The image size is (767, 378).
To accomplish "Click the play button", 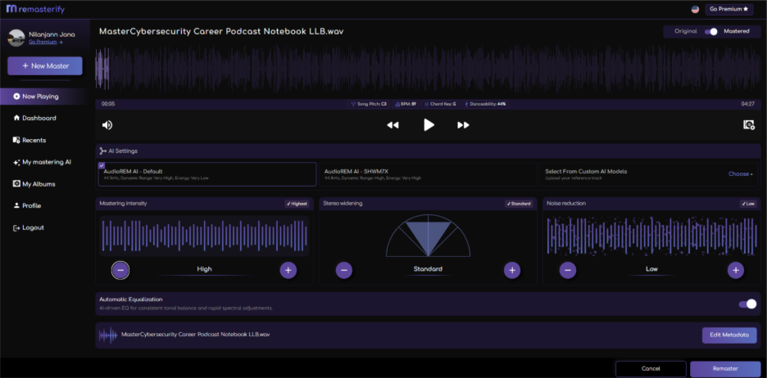I will (x=429, y=125).
